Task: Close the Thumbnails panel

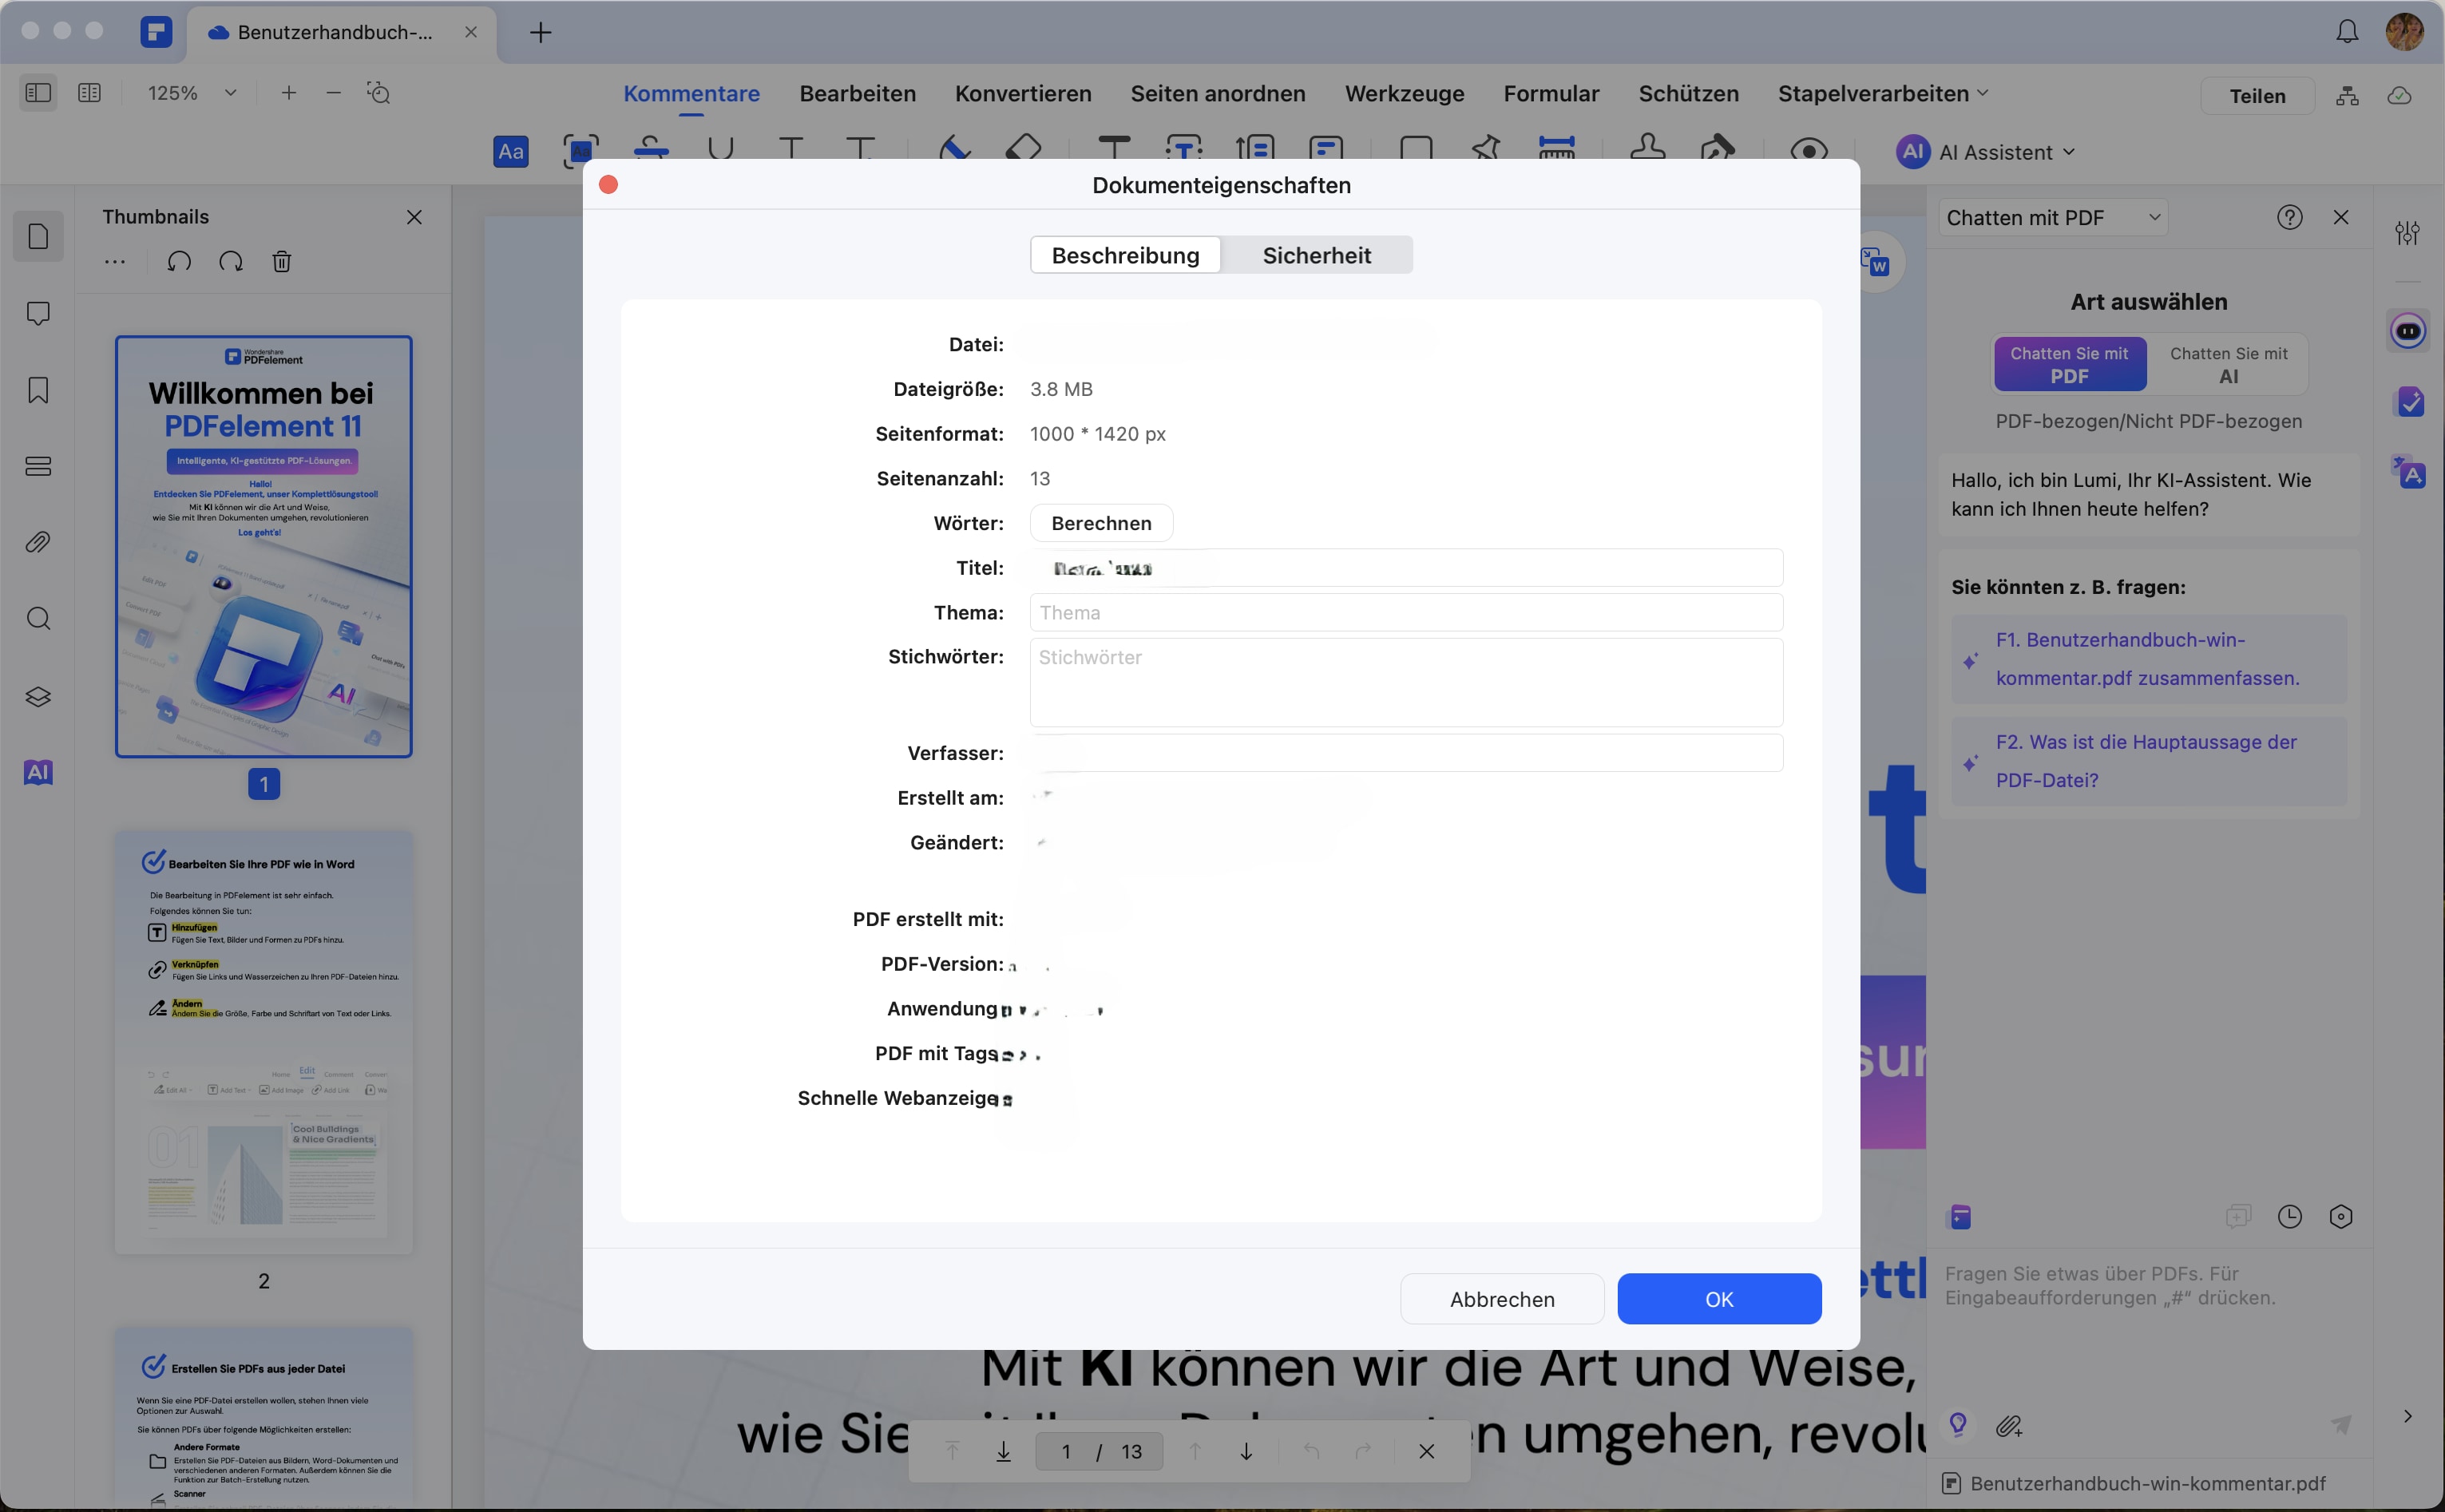Action: [x=414, y=217]
